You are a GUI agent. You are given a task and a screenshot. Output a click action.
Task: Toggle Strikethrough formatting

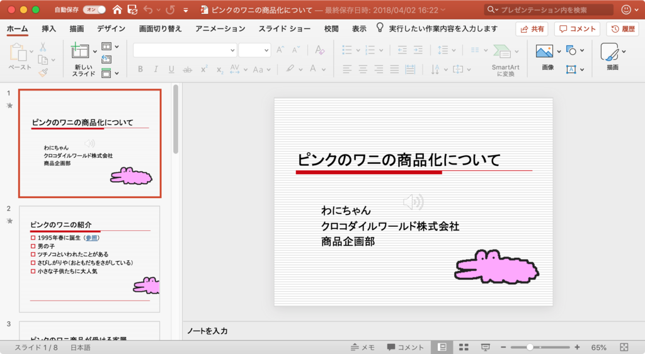click(187, 69)
